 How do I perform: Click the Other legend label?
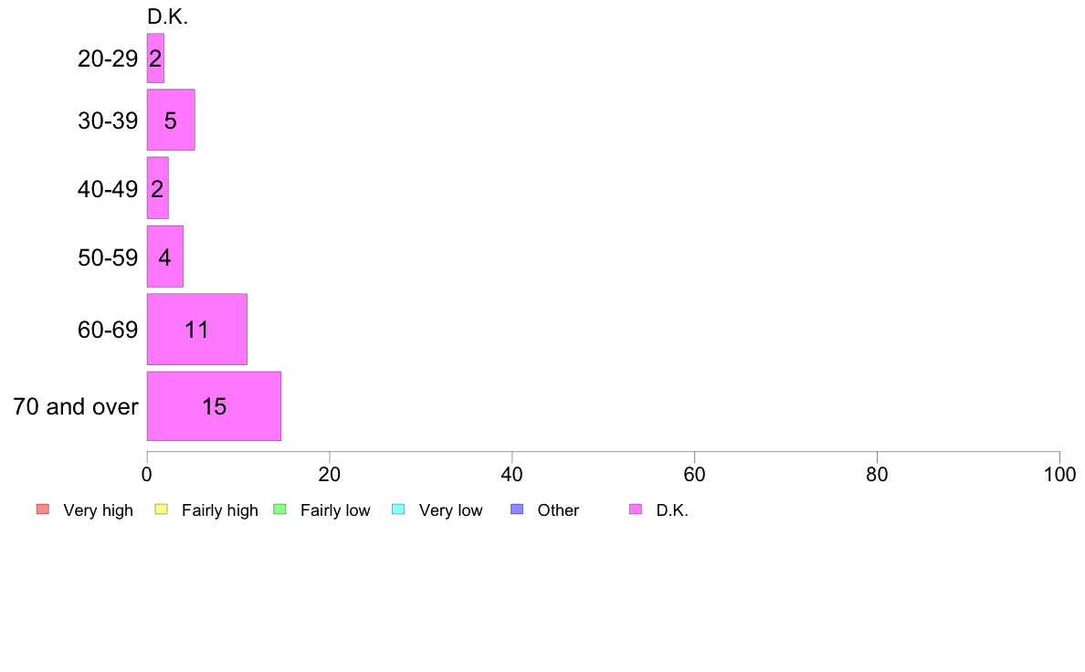click(558, 510)
